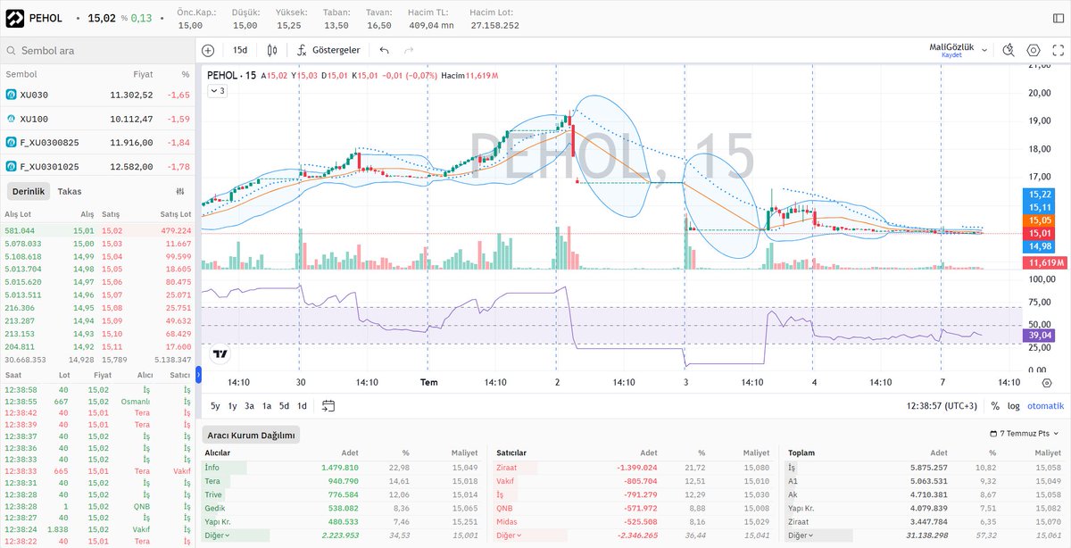Viewport: 1071px width, 548px height.
Task: Switch to the Takas tab
Action: (x=70, y=191)
